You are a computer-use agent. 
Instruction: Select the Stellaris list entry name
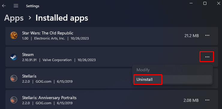click(29, 76)
